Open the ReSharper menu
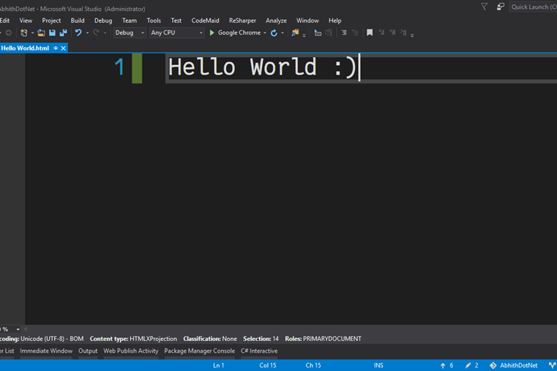 [x=242, y=20]
